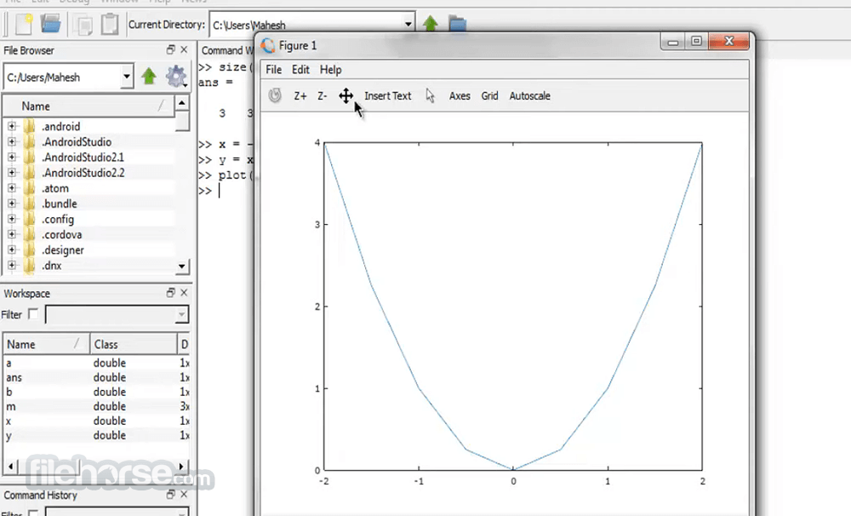851x516 pixels.
Task: Click Insert Text in the Figure 1 toolbar
Action: pyautogui.click(x=387, y=95)
